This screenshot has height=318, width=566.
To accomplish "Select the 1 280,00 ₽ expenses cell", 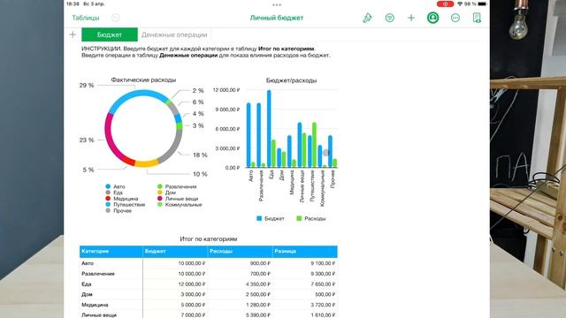I will tap(240, 305).
